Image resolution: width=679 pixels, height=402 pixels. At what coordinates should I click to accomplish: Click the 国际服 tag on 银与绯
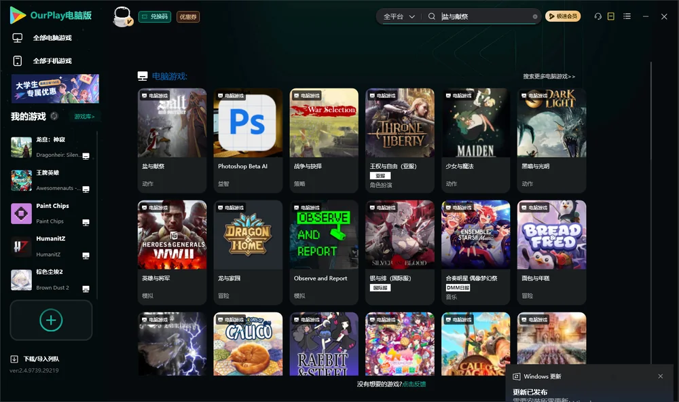coord(380,288)
